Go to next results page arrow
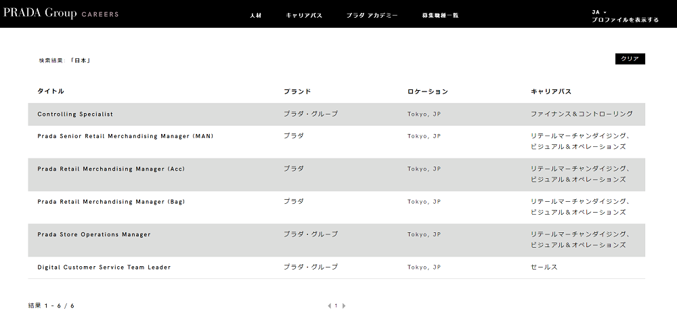This screenshot has height=321, width=677. [344, 306]
